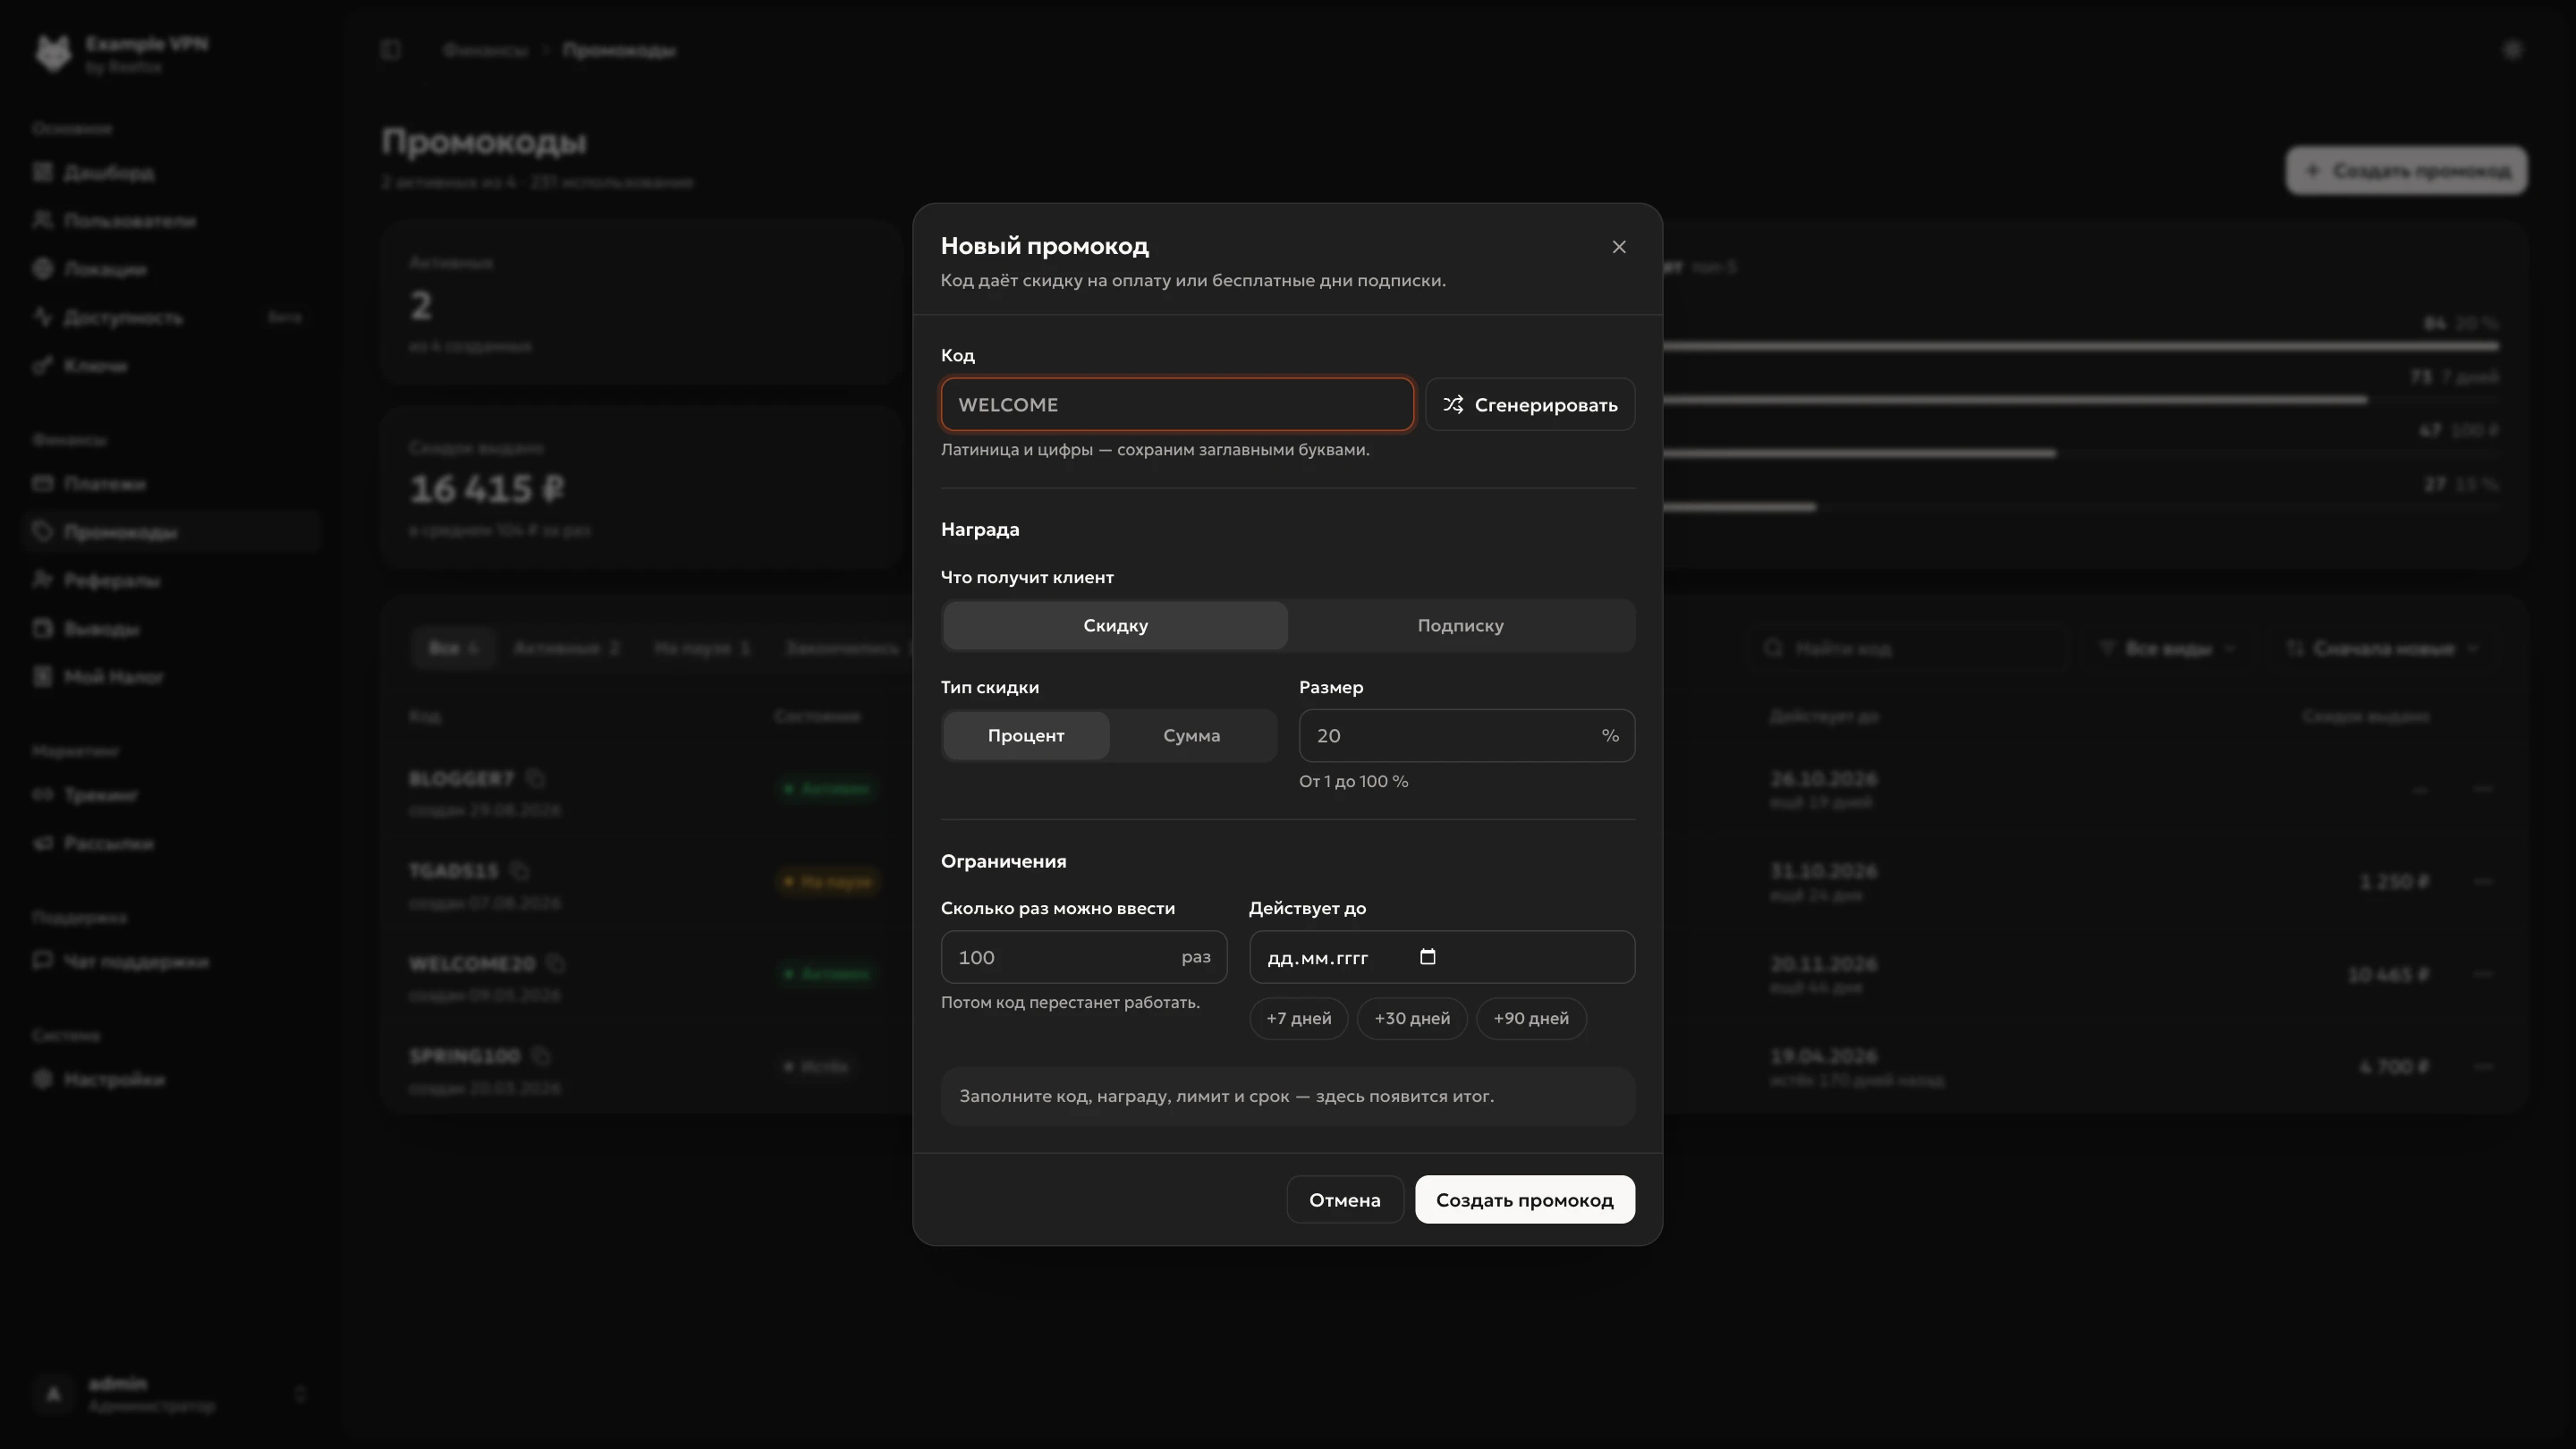Toggle the sidebar panel icon in header
This screenshot has width=2576, height=1449.
click(x=391, y=50)
